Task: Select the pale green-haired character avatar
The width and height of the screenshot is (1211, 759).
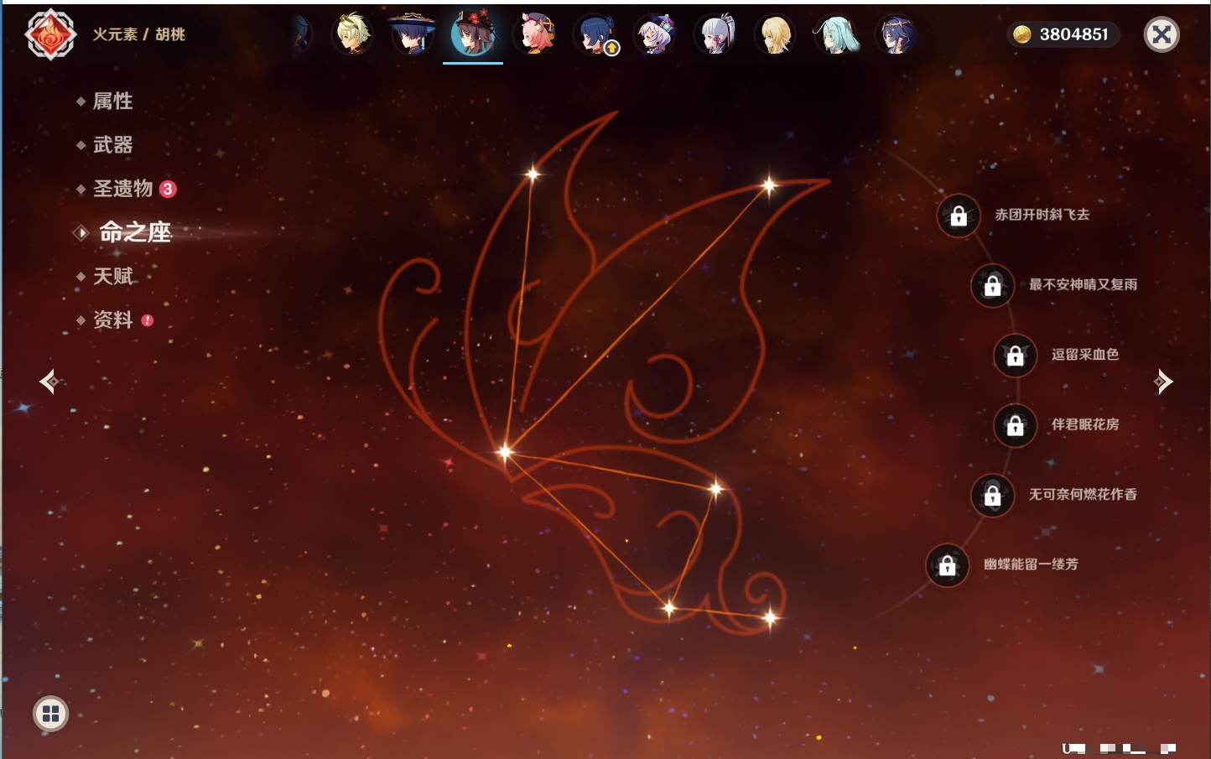Action: [352, 34]
